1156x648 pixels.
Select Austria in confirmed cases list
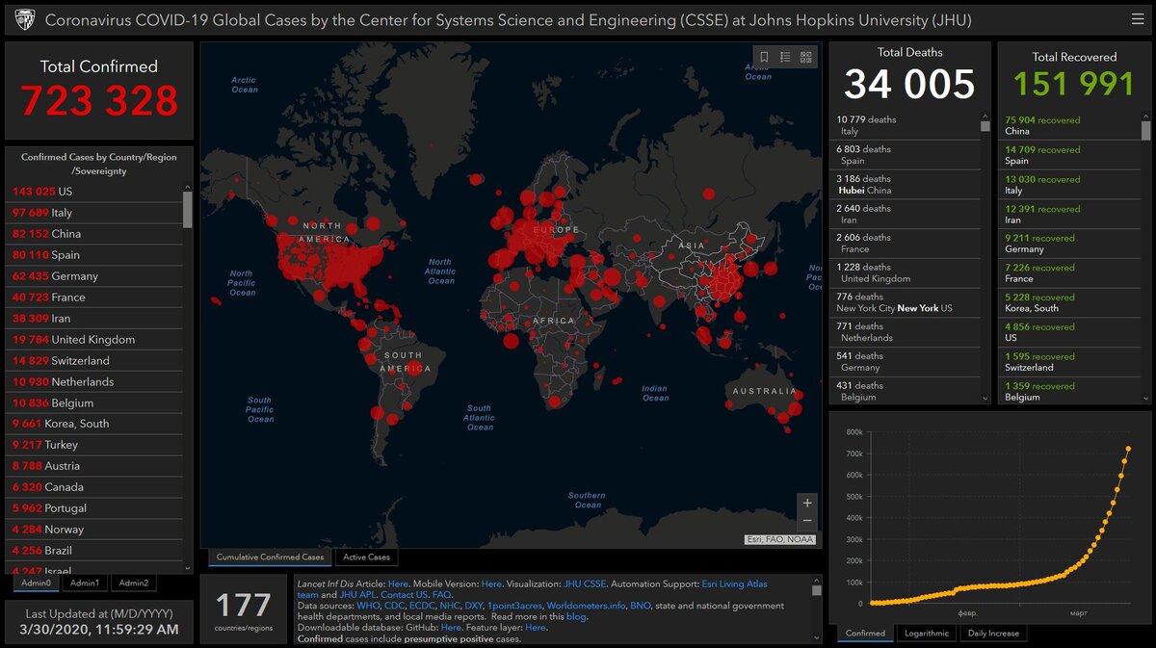[x=93, y=466]
